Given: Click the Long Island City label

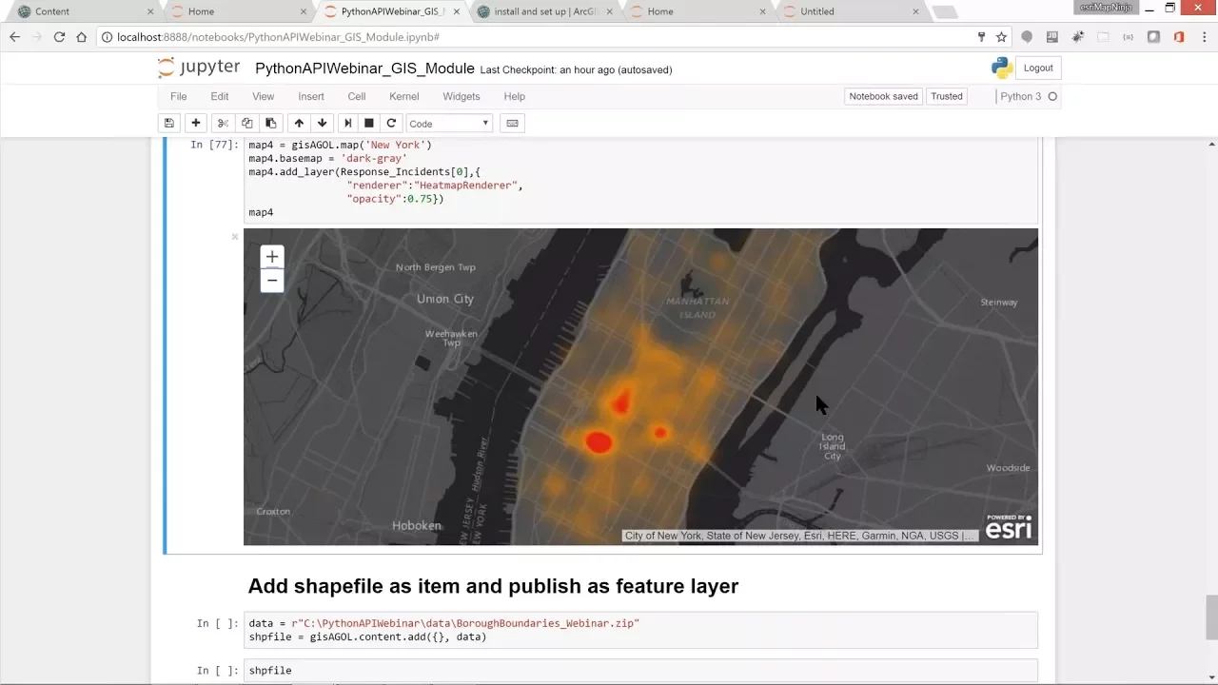Looking at the screenshot, I should tap(833, 446).
